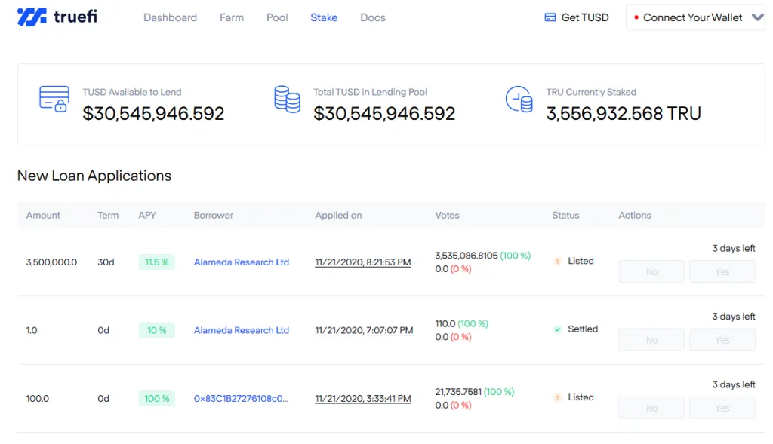The image size is (773, 444).
Task: Open the Docs tab
Action: tap(373, 17)
